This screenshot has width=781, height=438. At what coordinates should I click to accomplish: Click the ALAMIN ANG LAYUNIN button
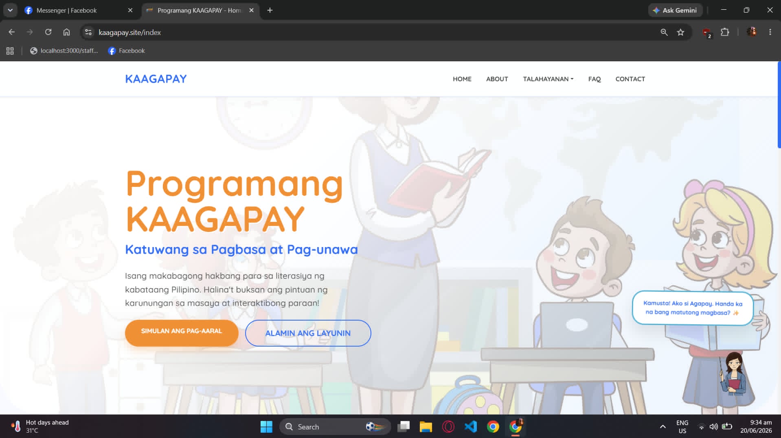coord(308,333)
